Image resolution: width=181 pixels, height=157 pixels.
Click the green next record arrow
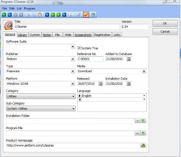point(58,15)
